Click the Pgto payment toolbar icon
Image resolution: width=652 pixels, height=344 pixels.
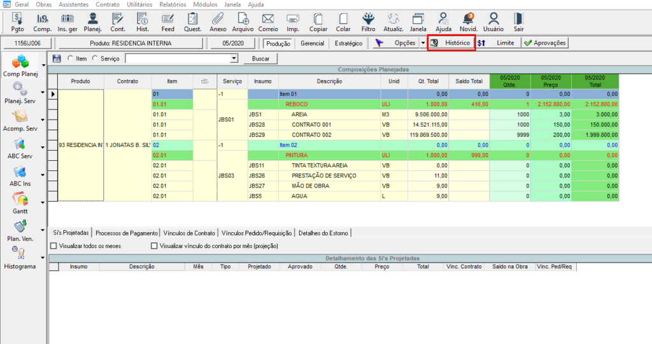click(x=17, y=22)
